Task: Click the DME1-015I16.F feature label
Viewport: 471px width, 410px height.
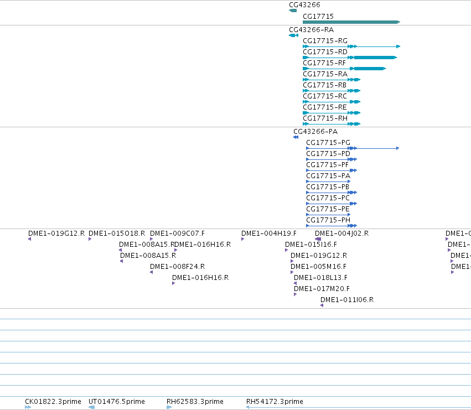Action: [311, 245]
